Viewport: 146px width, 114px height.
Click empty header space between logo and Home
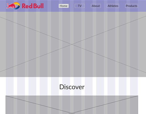(51, 6)
